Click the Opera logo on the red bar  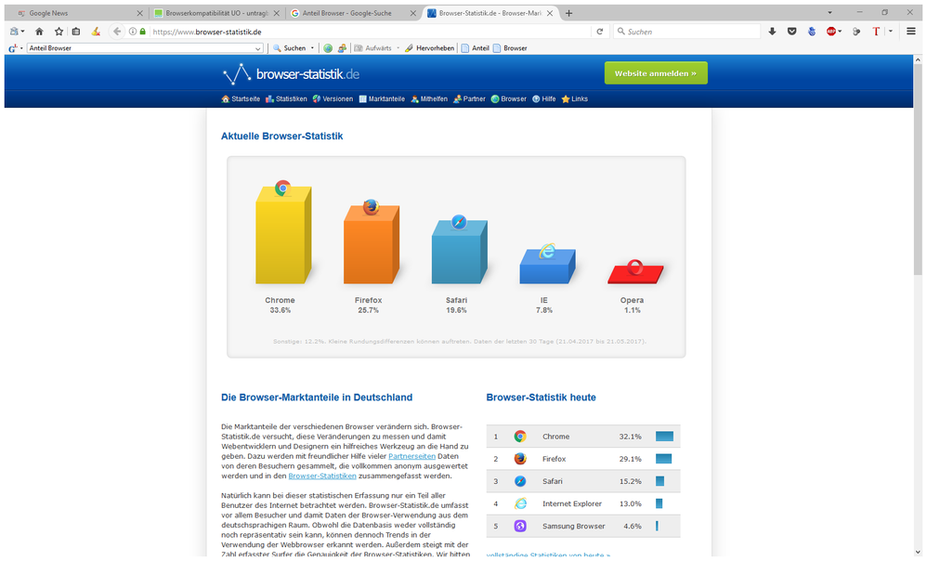pyautogui.click(x=635, y=267)
